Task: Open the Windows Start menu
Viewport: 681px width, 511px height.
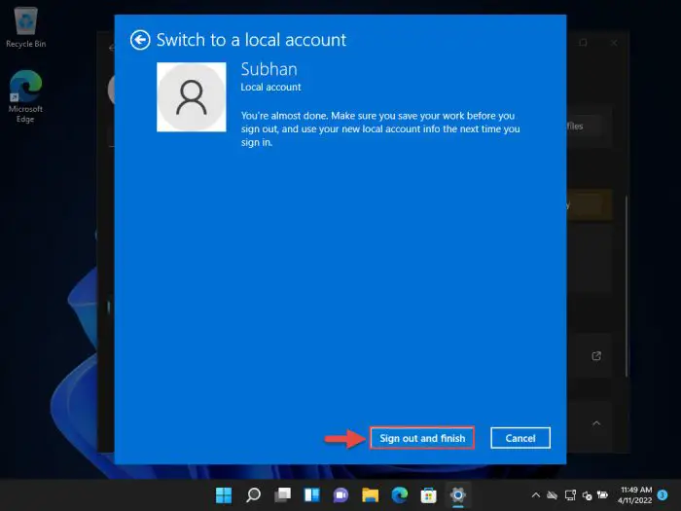Action: [224, 494]
